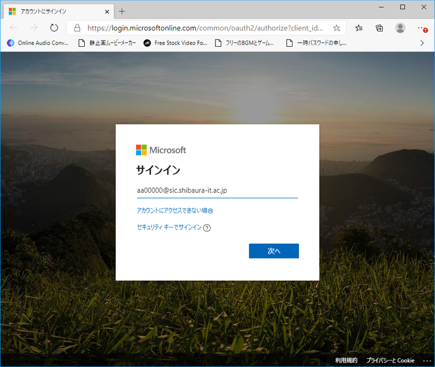Image resolution: width=435 pixels, height=367 pixels.
Task: Click the back navigation arrow
Action: point(14,28)
